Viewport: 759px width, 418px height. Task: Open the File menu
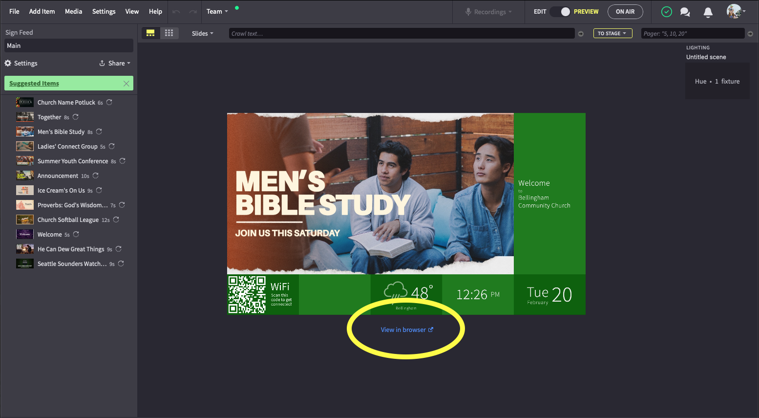[x=14, y=11]
